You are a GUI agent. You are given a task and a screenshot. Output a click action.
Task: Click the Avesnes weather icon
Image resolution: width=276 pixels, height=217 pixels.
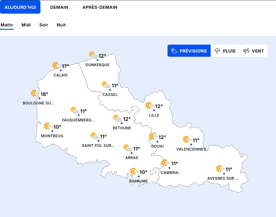[x=220, y=169]
